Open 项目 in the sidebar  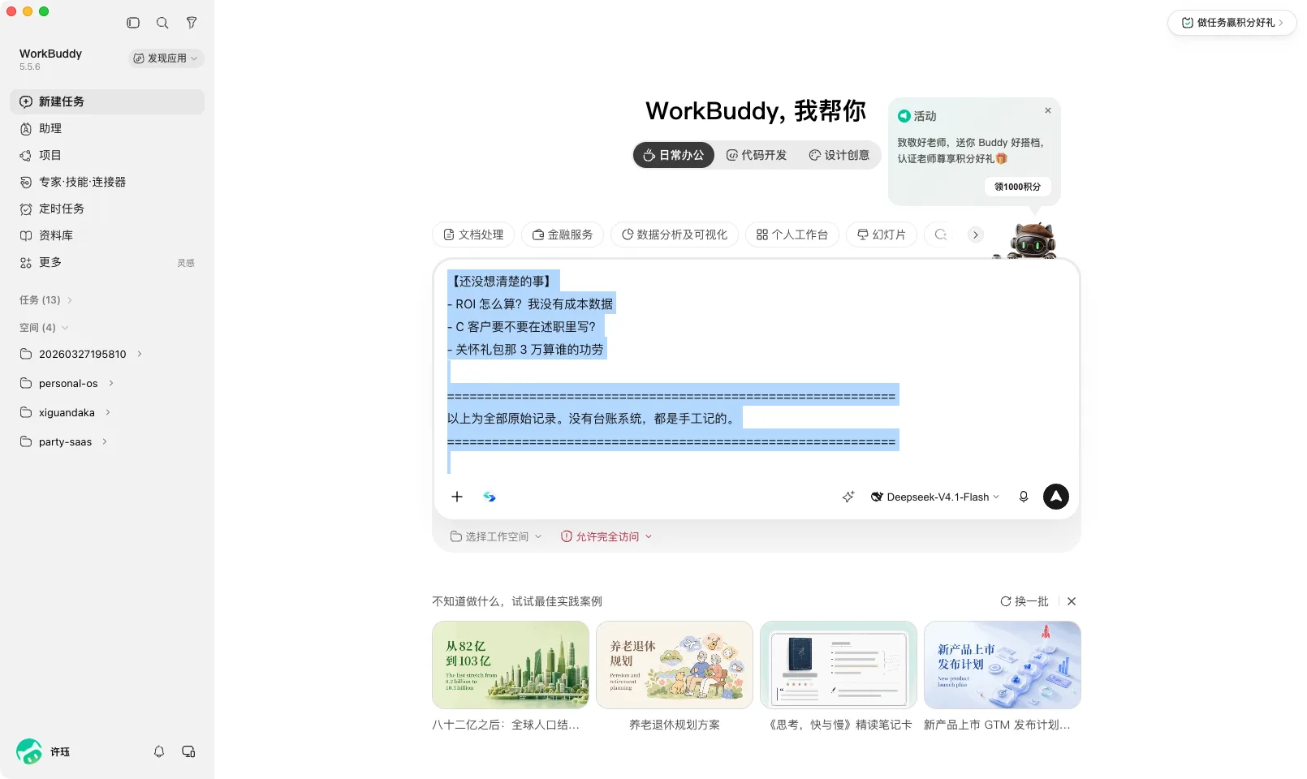107,155
